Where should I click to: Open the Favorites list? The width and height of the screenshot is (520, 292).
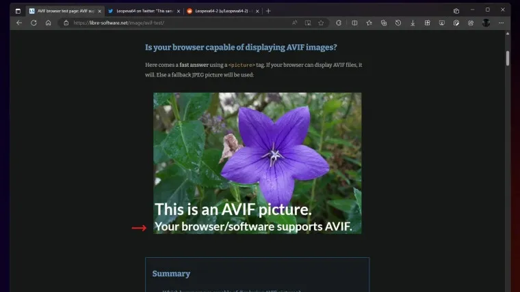click(x=369, y=23)
